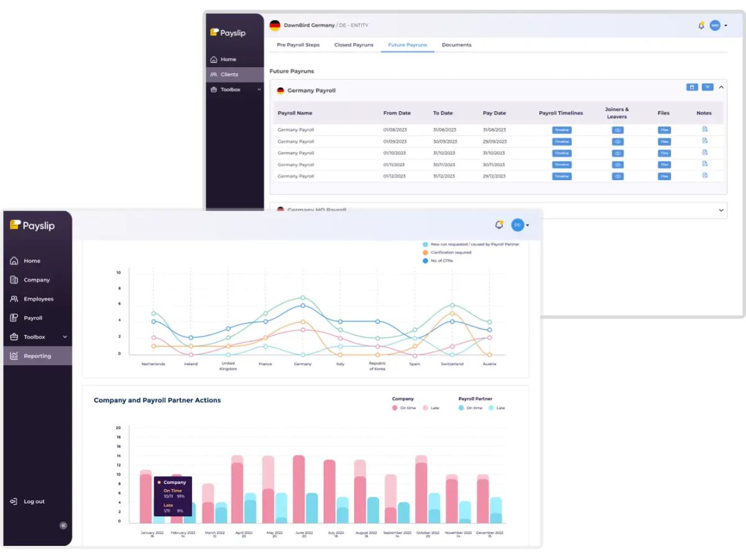
Task: Click the June 2022 company bar in the chart
Action: [298, 489]
